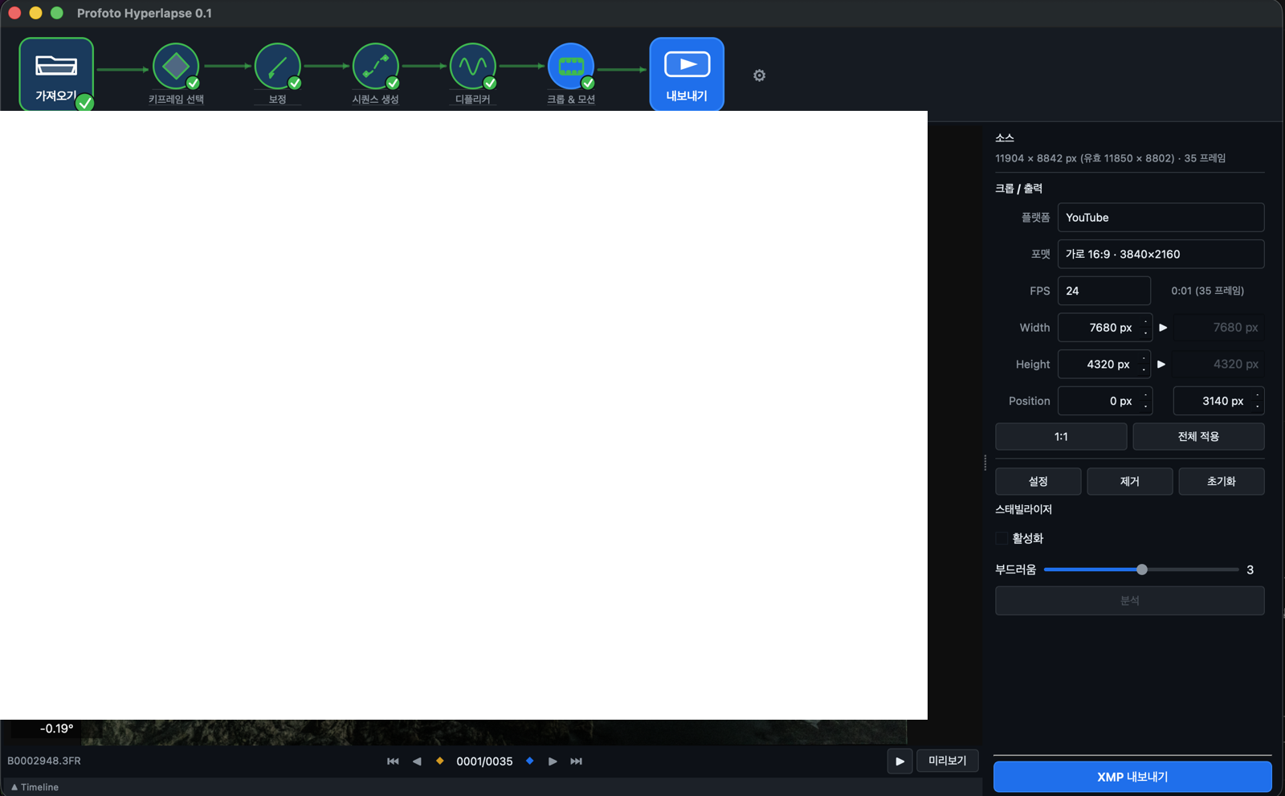Step forward one frame
The height and width of the screenshot is (796, 1285).
553,761
